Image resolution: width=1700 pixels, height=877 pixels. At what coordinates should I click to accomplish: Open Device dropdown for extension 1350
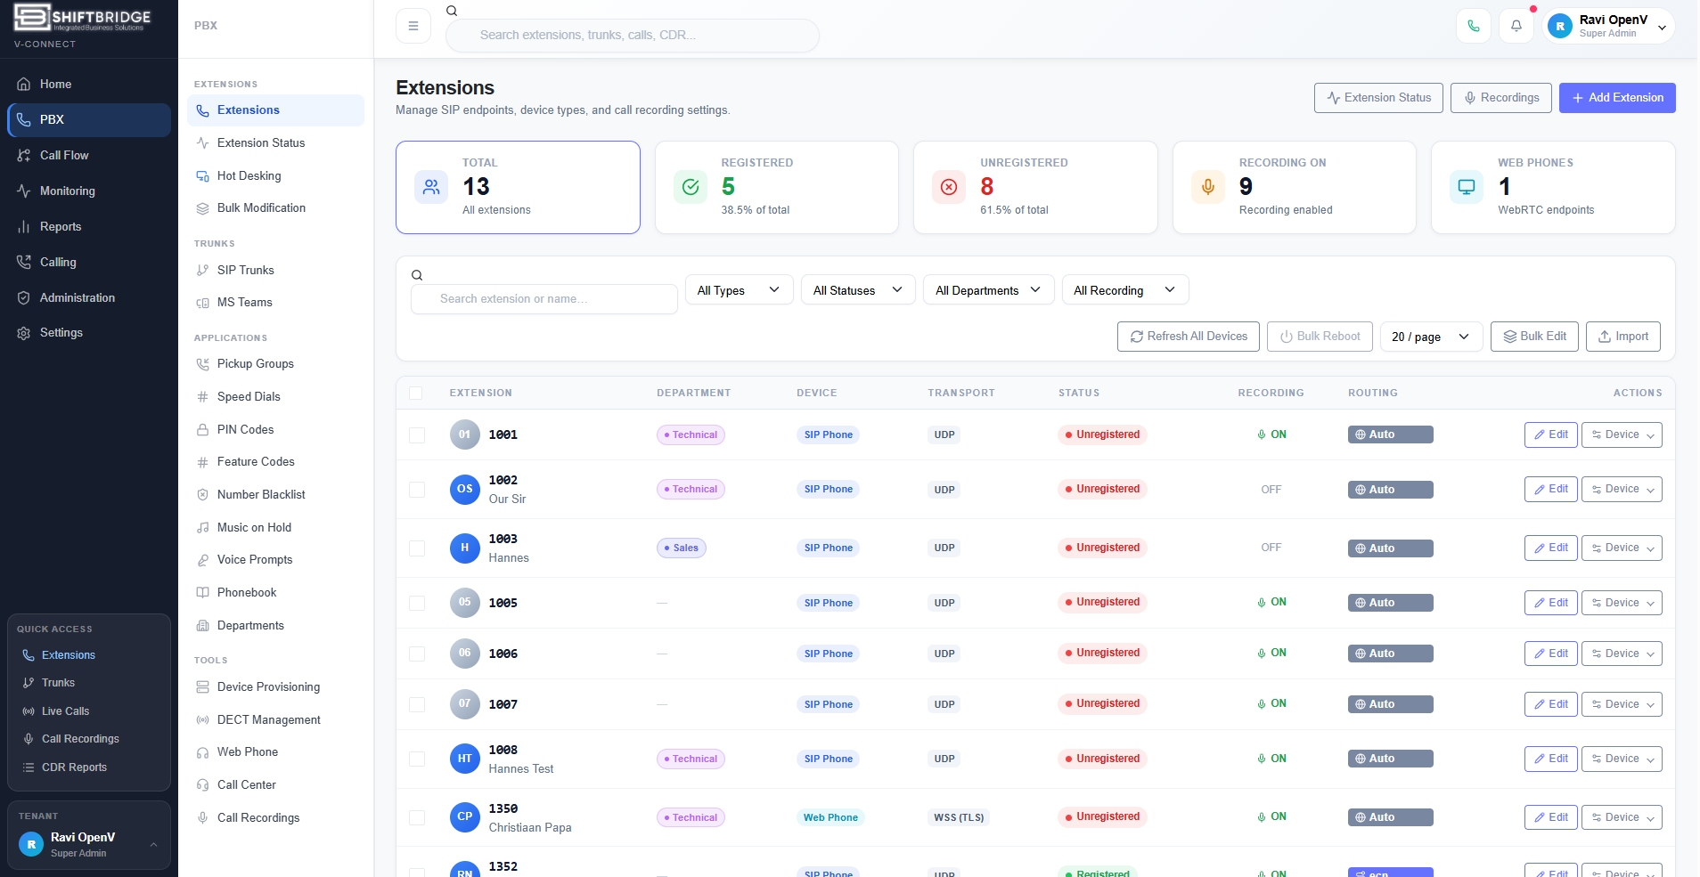coord(1622,817)
